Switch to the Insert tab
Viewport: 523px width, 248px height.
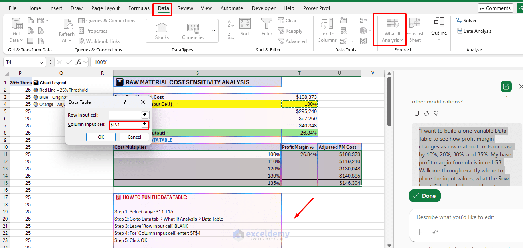[56, 8]
